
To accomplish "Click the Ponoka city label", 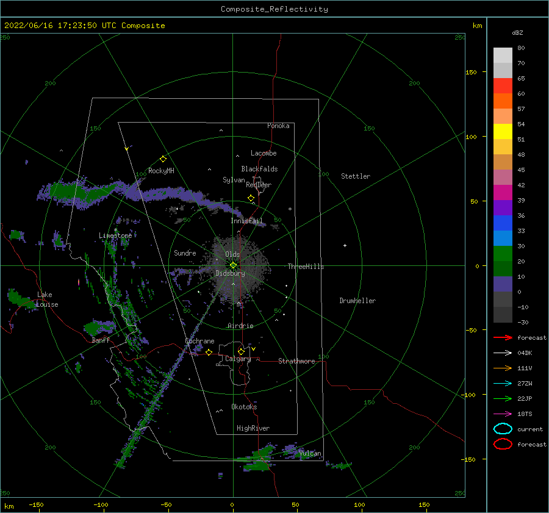I will [x=278, y=126].
